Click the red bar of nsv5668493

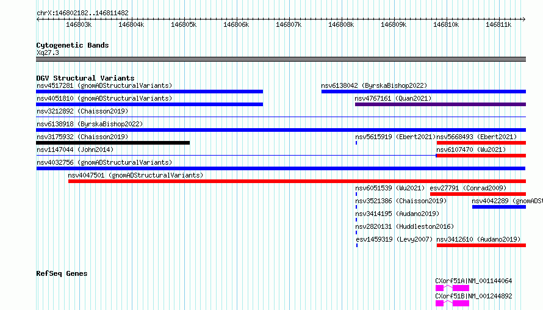[481, 143]
